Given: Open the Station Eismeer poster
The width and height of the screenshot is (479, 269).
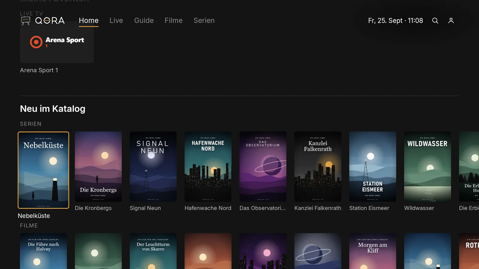Looking at the screenshot, I should [372, 166].
